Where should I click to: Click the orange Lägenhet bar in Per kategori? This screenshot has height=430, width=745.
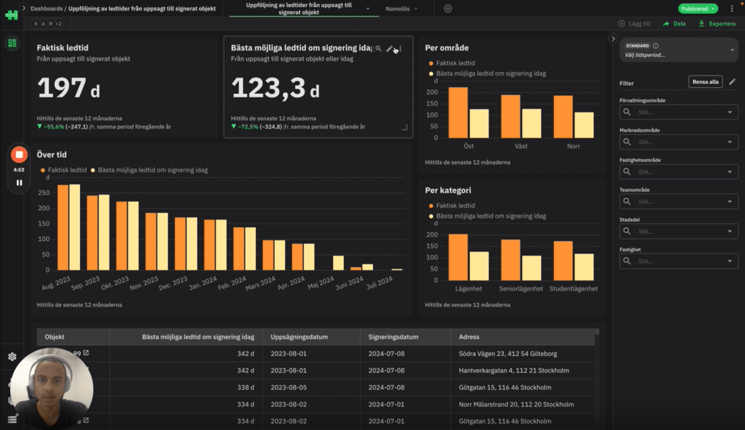(x=458, y=257)
